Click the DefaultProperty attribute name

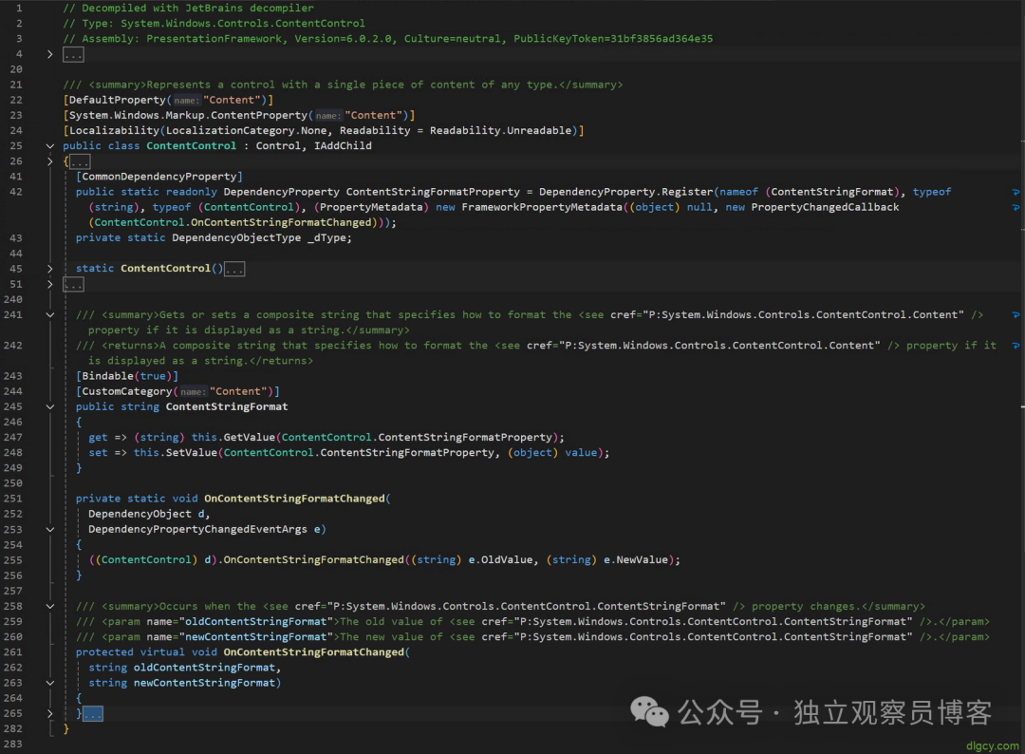pos(118,100)
